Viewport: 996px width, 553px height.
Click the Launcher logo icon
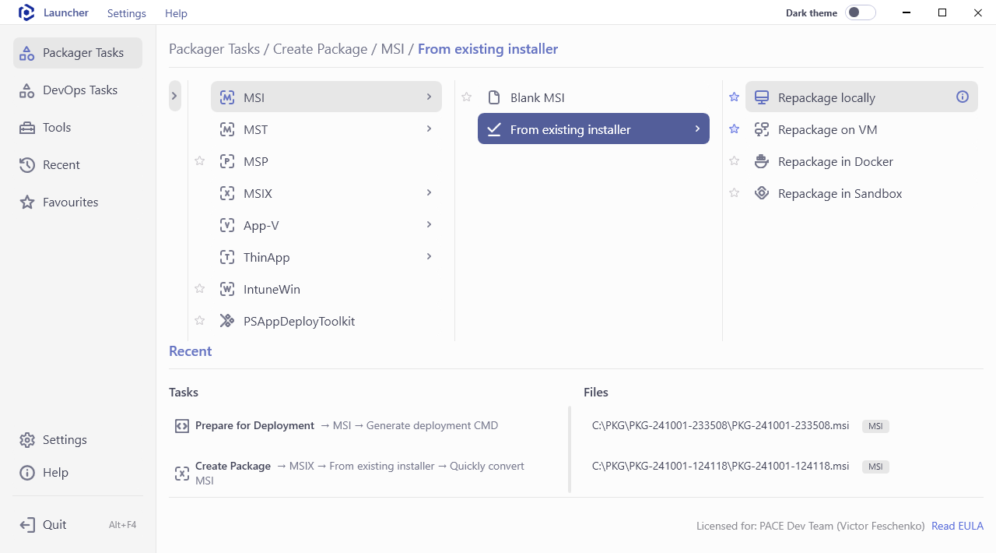tap(26, 12)
